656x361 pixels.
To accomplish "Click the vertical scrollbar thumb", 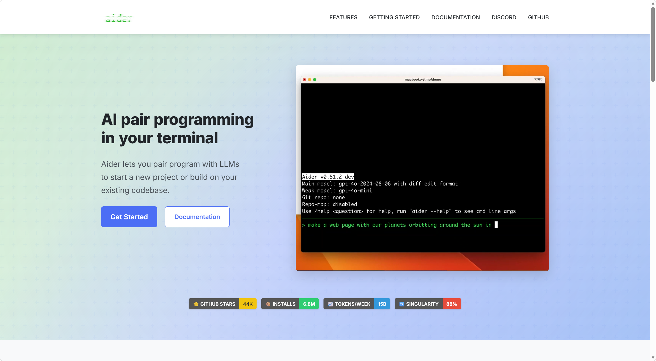I will [x=653, y=44].
